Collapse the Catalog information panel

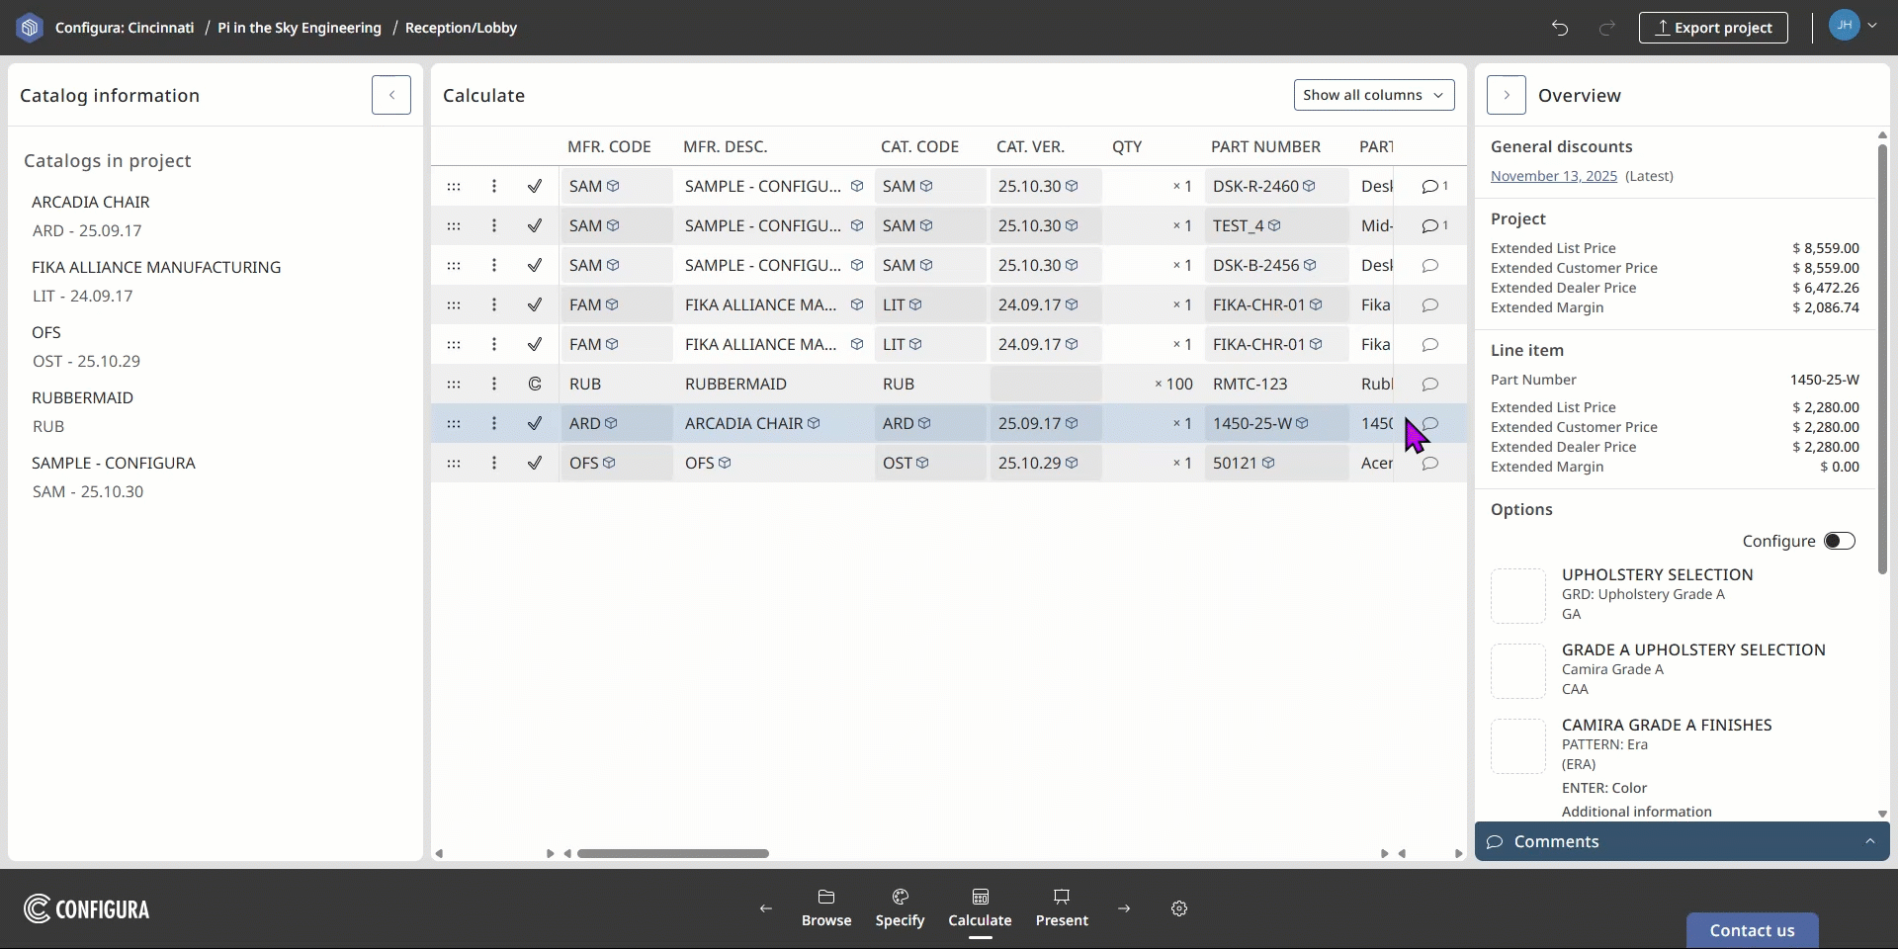click(x=391, y=95)
